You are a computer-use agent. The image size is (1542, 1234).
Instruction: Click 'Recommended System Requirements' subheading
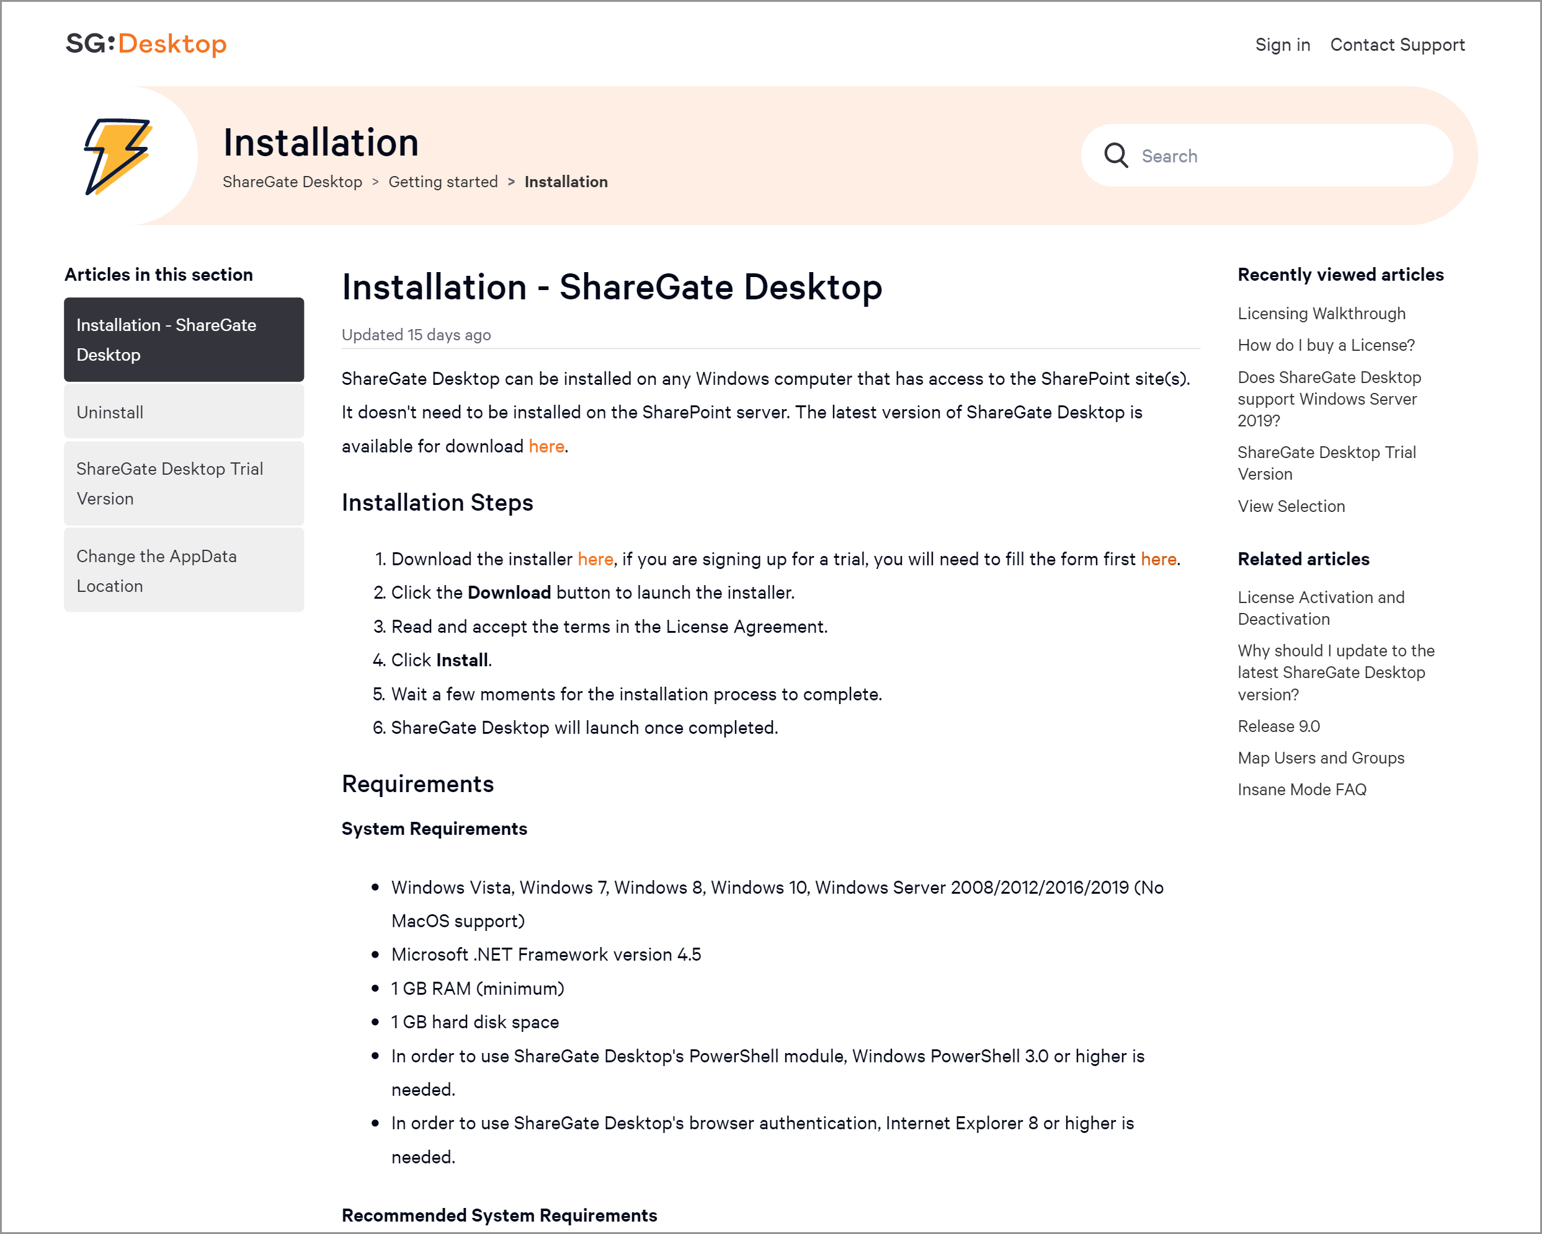(499, 1215)
